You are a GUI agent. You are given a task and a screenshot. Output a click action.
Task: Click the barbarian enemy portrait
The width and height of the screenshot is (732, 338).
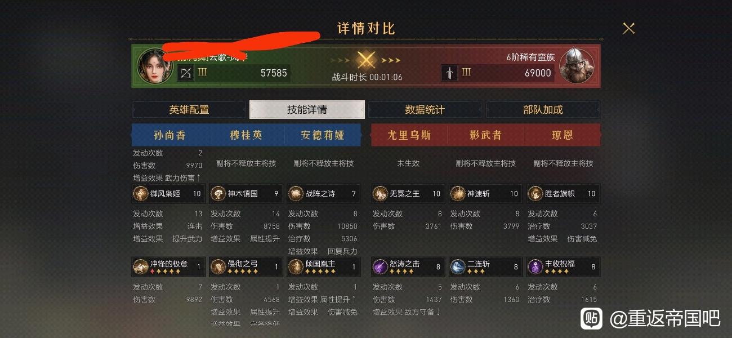pos(578,66)
